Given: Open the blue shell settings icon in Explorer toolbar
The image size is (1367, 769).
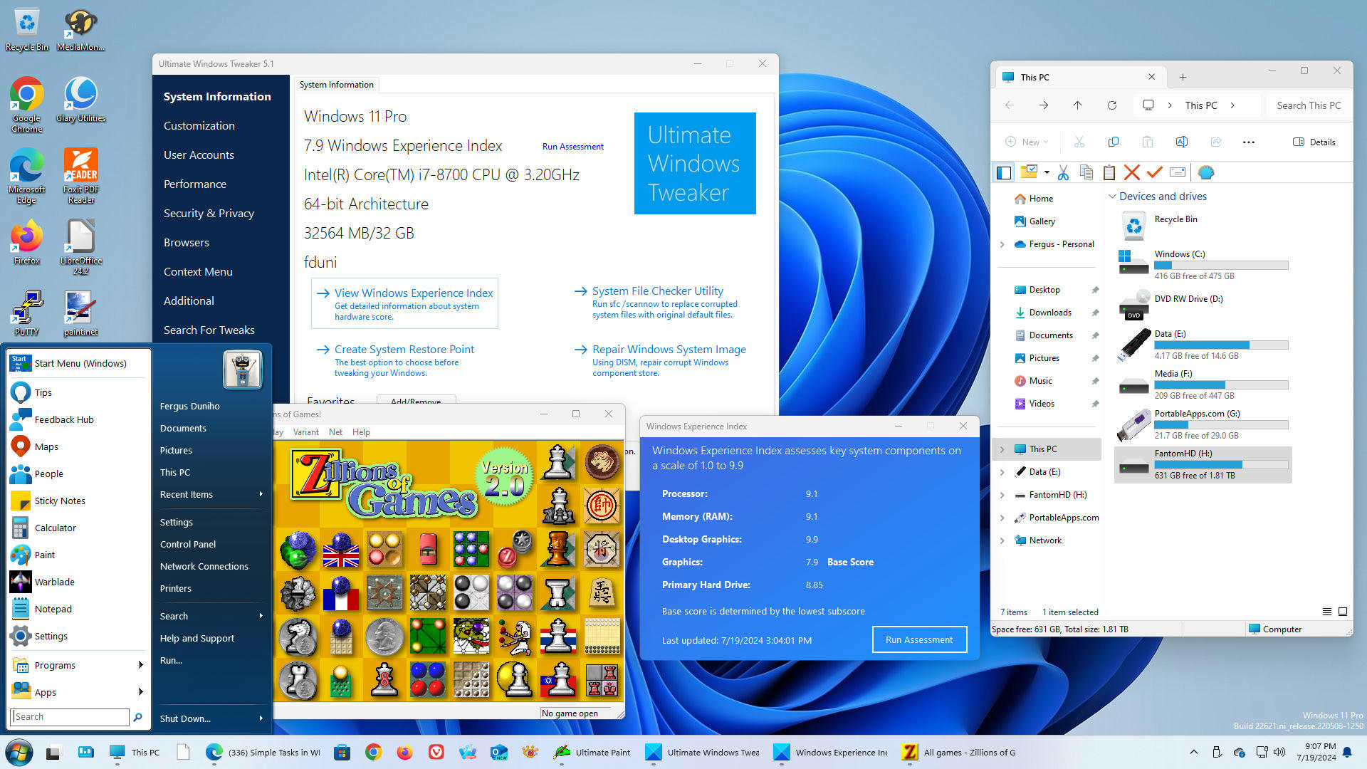Looking at the screenshot, I should pos(1205,172).
